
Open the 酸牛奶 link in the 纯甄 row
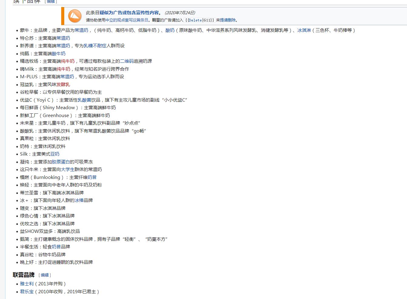click(x=58, y=54)
